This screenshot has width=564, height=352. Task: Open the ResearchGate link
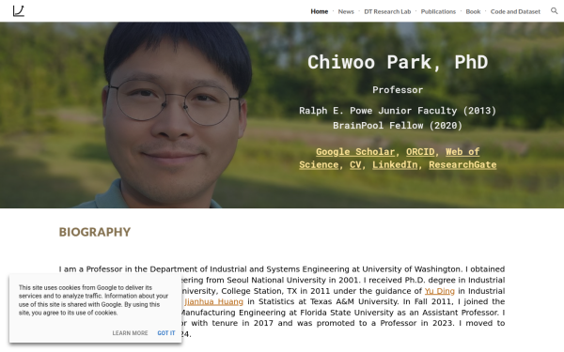(x=462, y=165)
